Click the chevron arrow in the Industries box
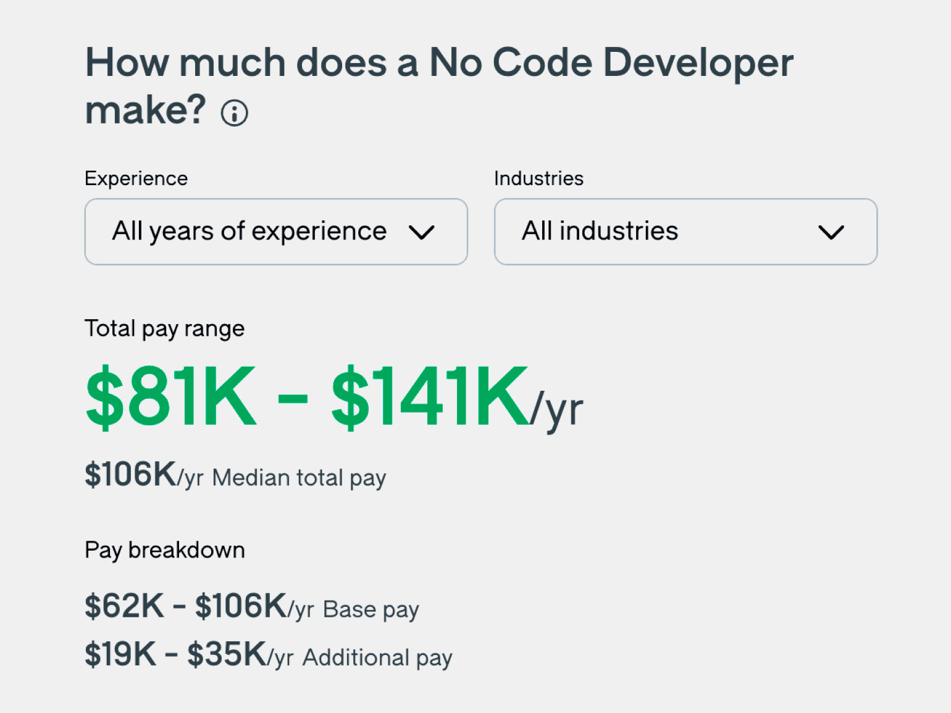The height and width of the screenshot is (713, 951). (x=831, y=233)
